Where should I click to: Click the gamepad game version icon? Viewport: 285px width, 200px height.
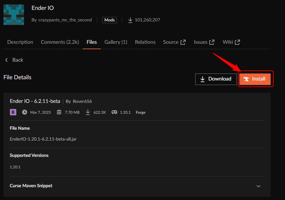[x=114, y=112]
